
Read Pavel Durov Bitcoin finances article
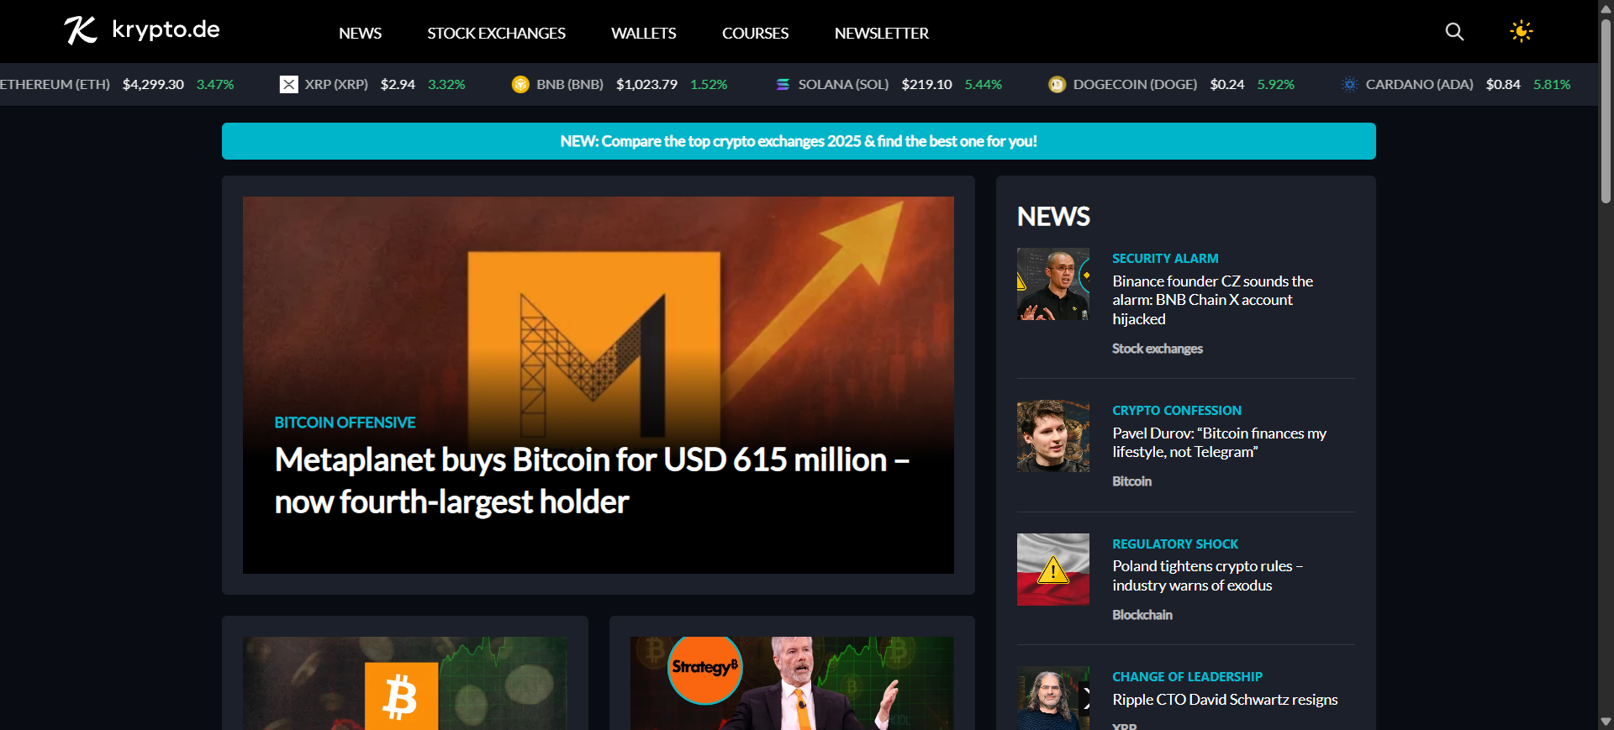[x=1219, y=443]
